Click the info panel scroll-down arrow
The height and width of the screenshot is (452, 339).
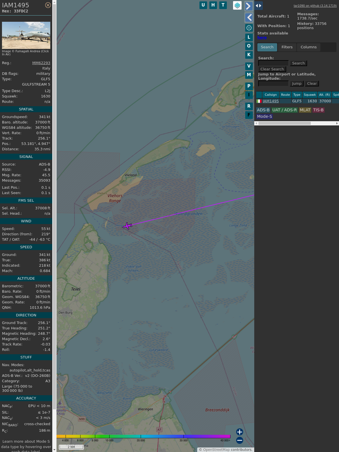pos(55,450)
